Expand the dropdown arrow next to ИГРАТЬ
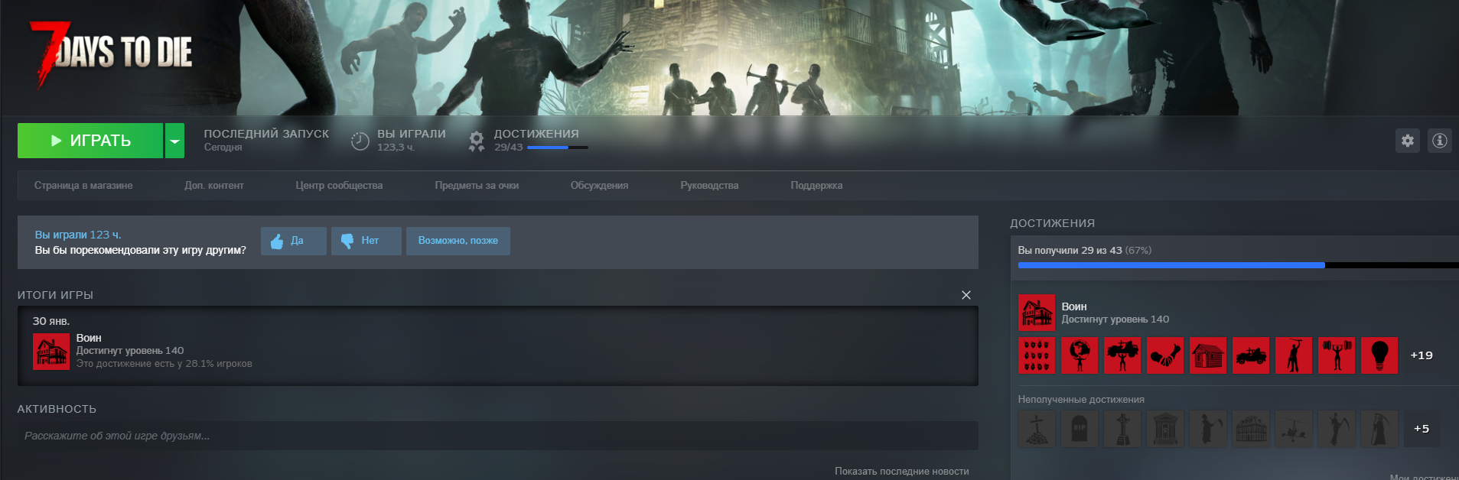This screenshot has width=1459, height=480. [x=175, y=141]
